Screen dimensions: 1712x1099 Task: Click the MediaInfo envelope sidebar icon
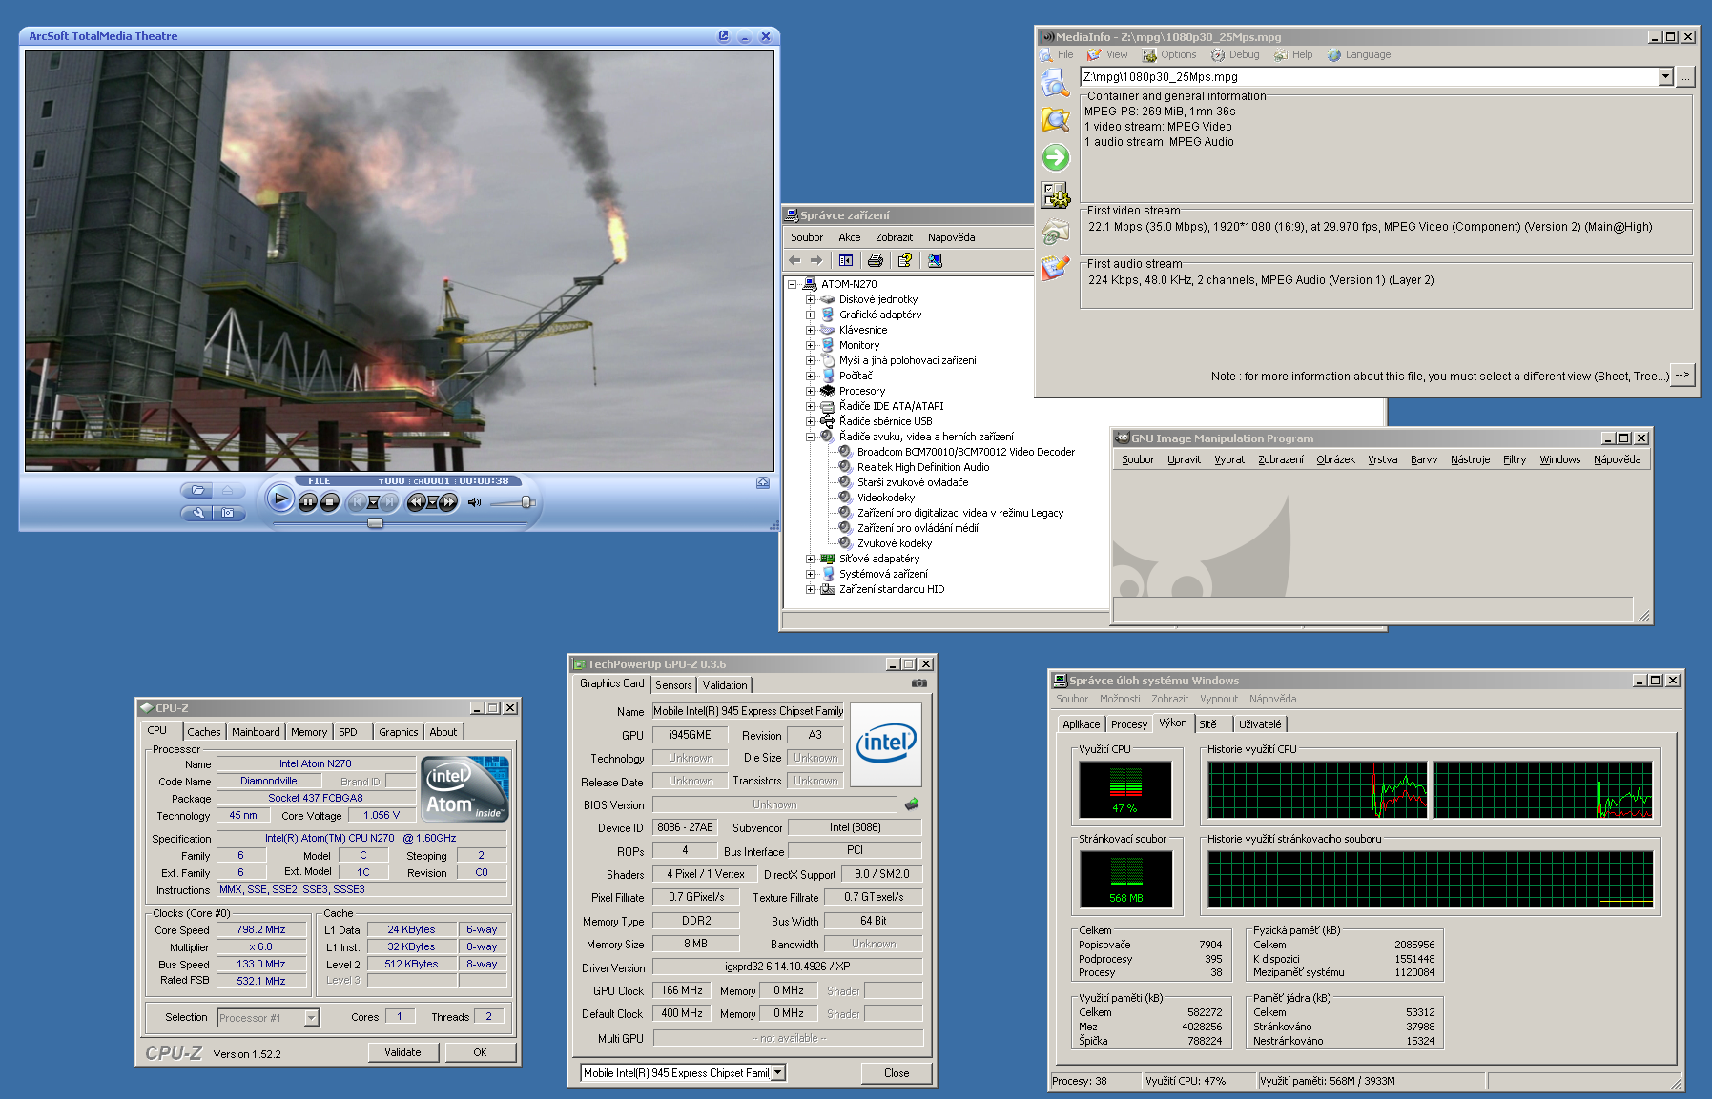(1055, 232)
